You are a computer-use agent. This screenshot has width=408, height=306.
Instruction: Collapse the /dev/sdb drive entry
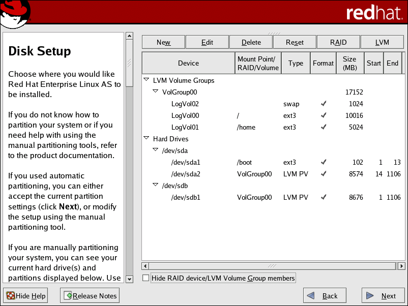pyautogui.click(x=156, y=186)
